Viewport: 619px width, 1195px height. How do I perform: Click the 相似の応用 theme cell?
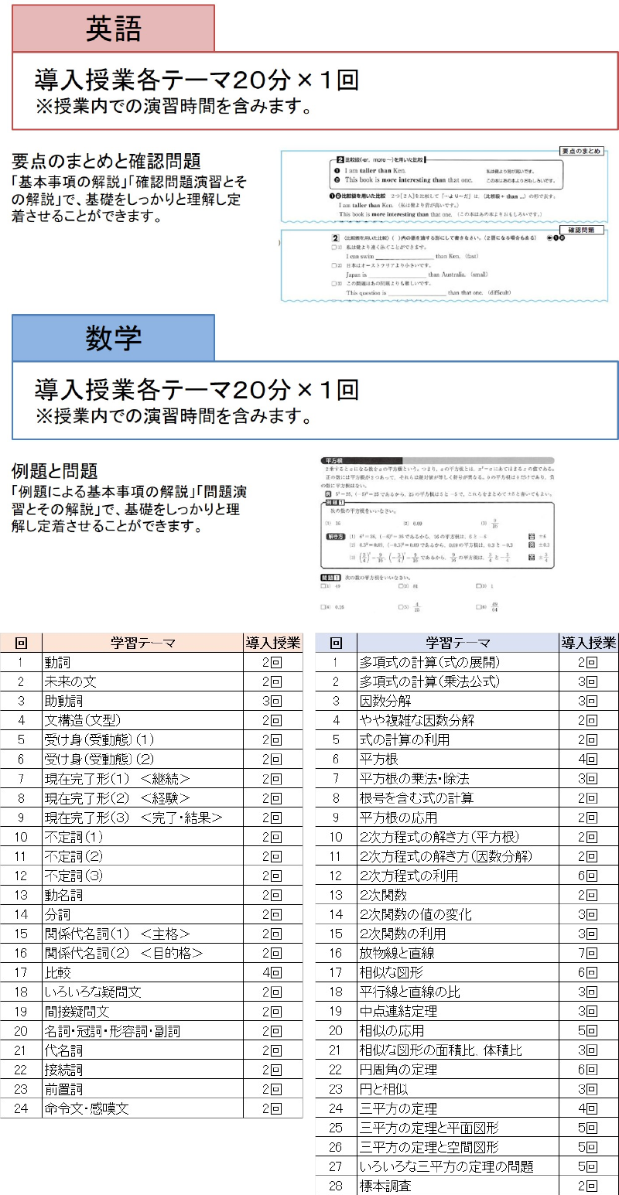[458, 1030]
